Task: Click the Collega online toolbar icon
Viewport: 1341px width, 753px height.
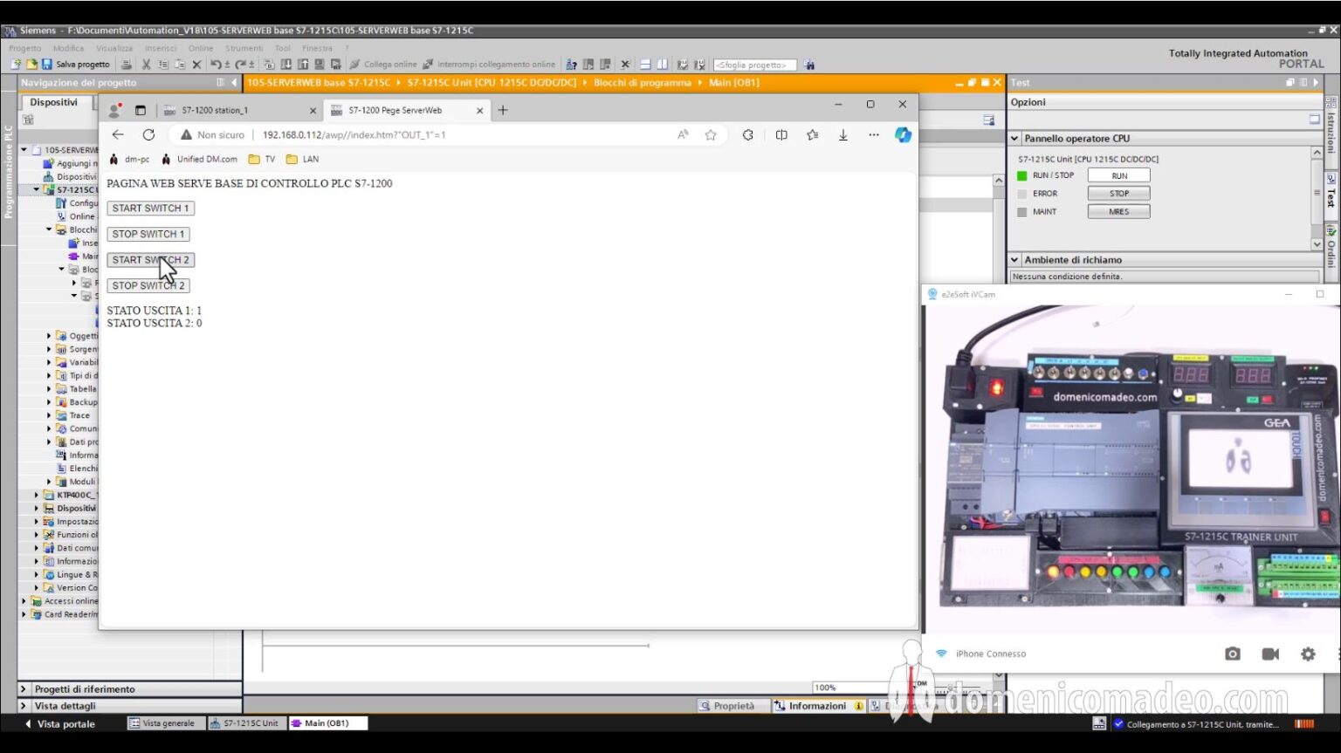Action: coord(354,64)
